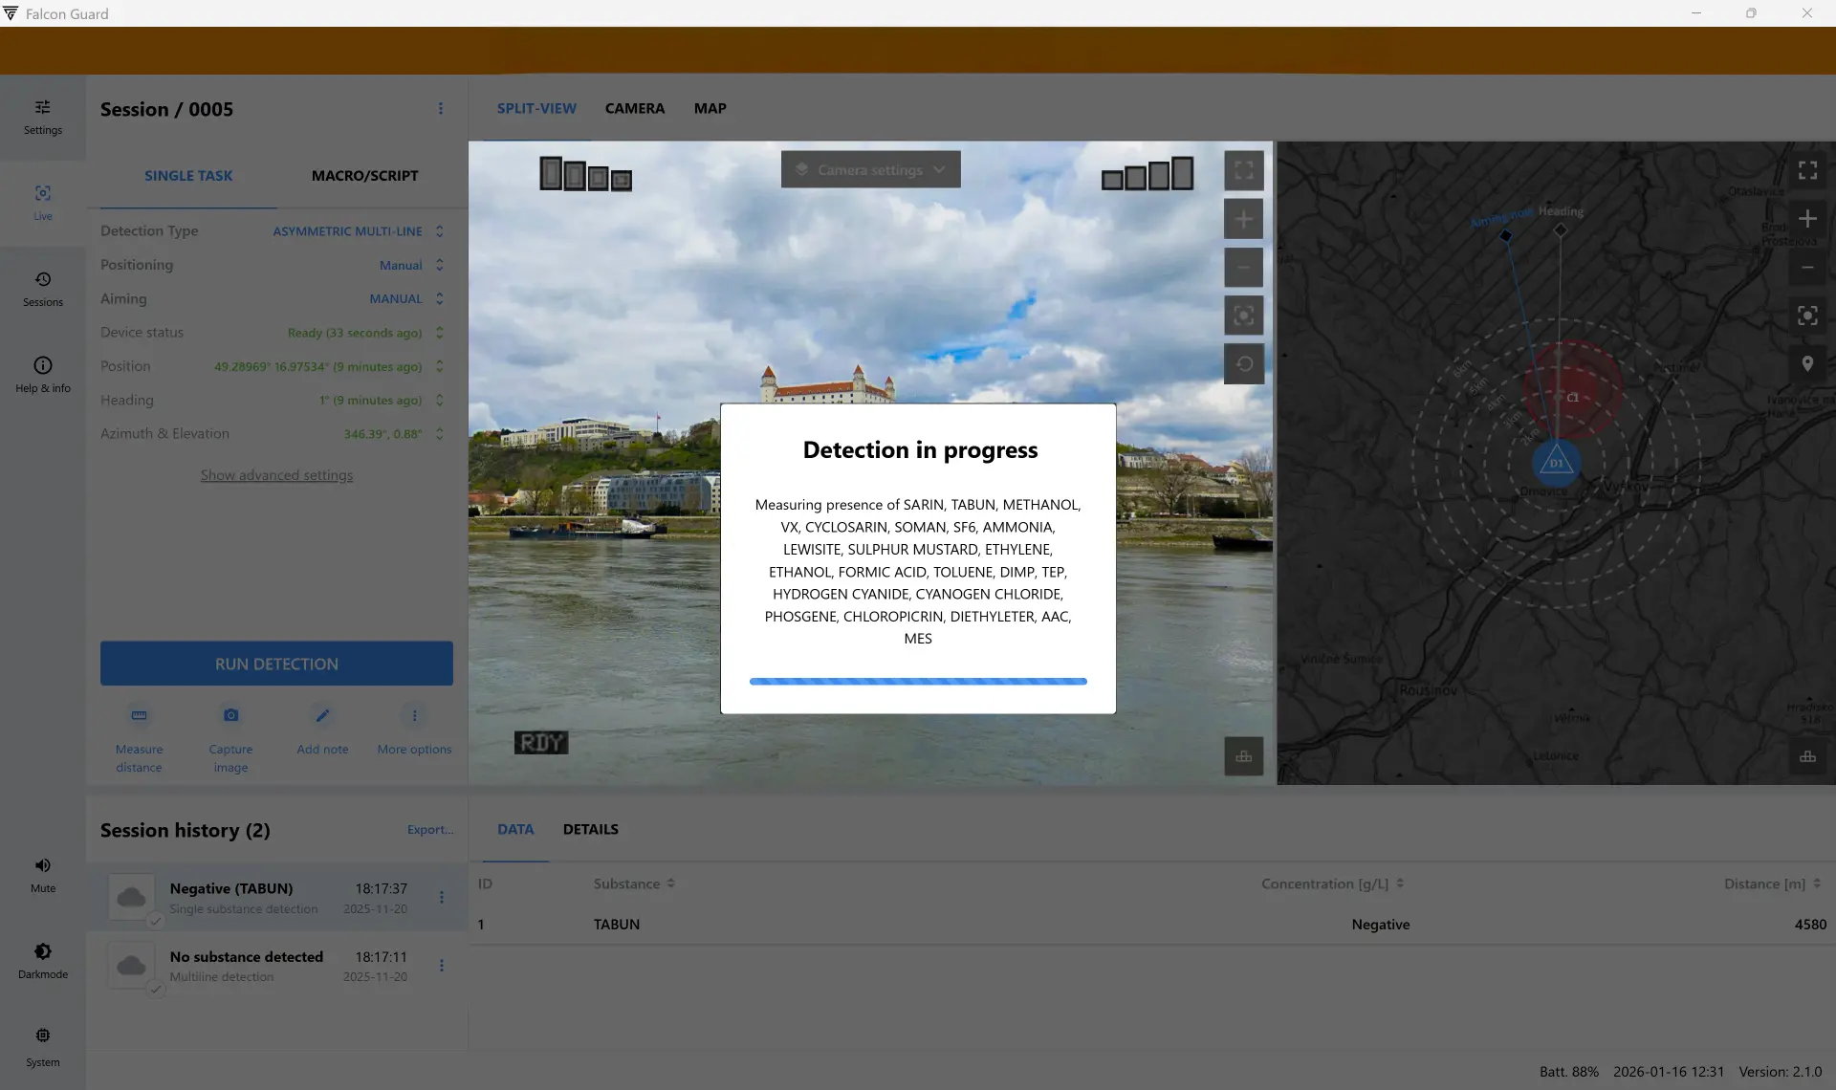Open the System sidebar icon
1836x1090 pixels.
tap(43, 1047)
